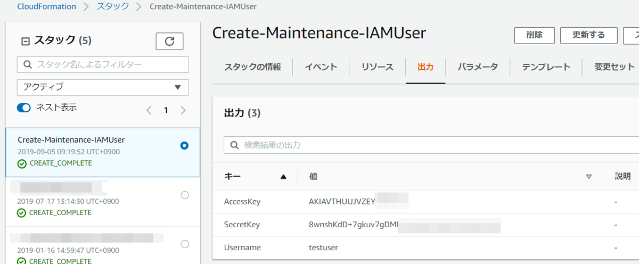Click the testuser value
The image size is (639, 264).
[x=323, y=247]
